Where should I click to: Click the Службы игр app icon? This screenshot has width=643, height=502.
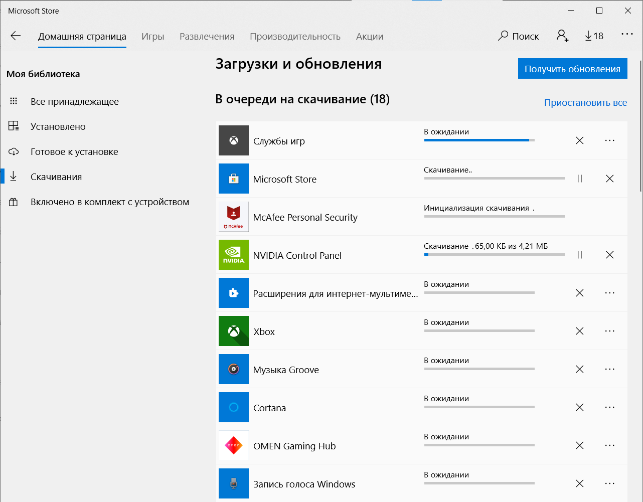[234, 140]
